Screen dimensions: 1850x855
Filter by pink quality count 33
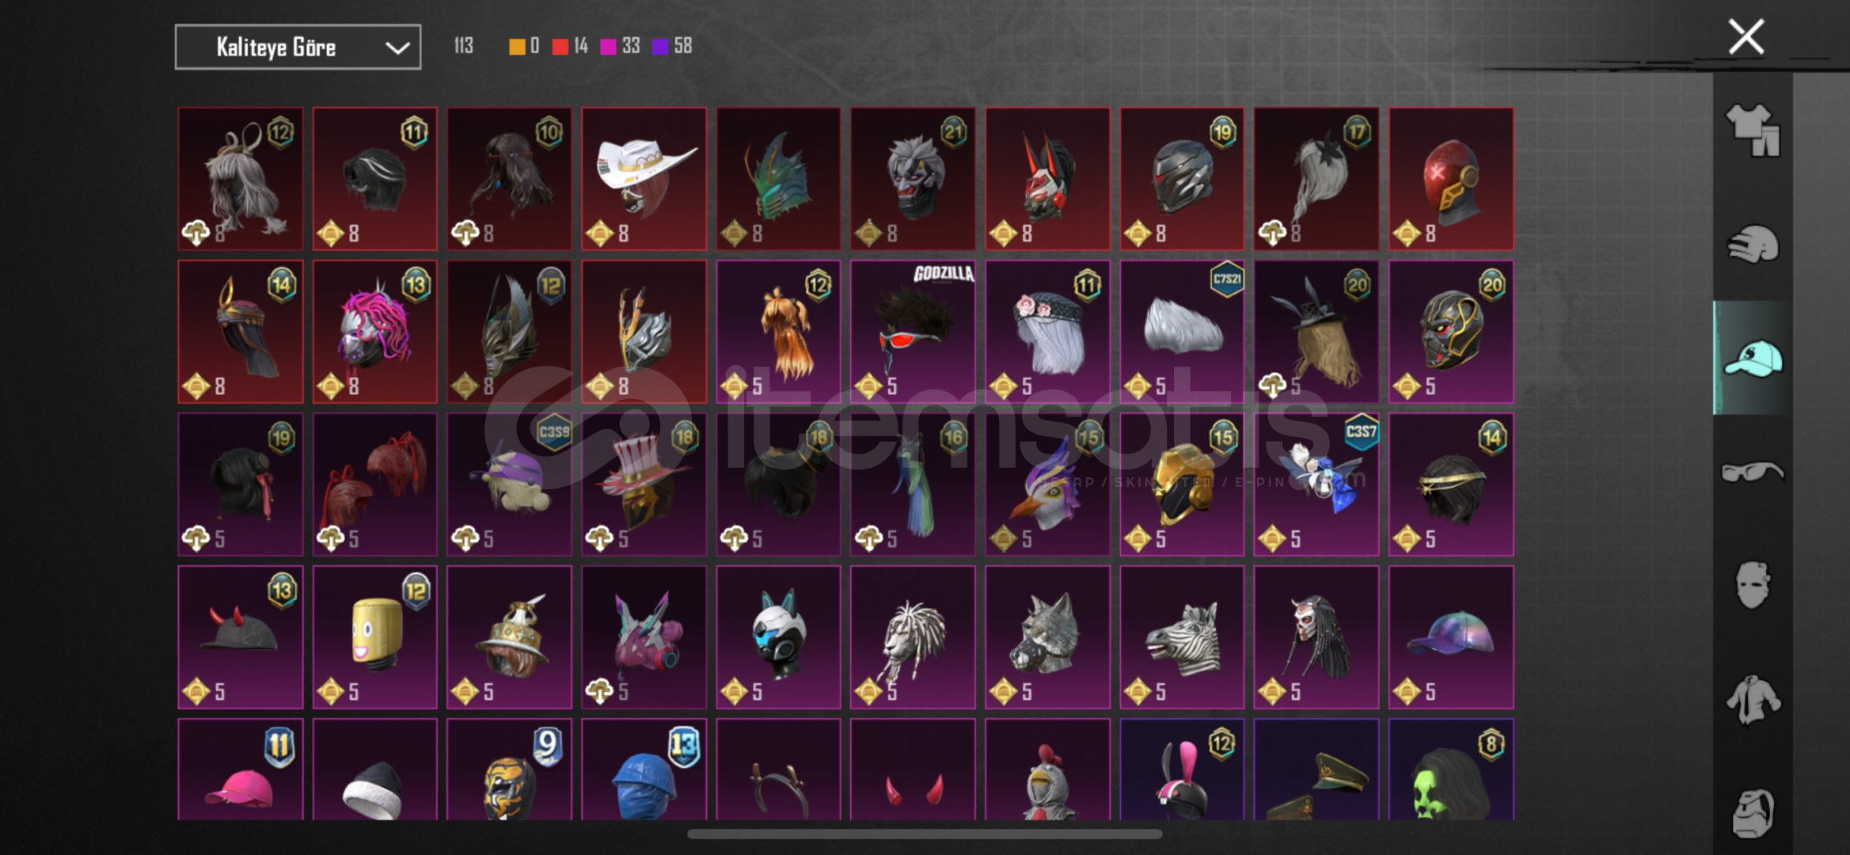click(620, 46)
